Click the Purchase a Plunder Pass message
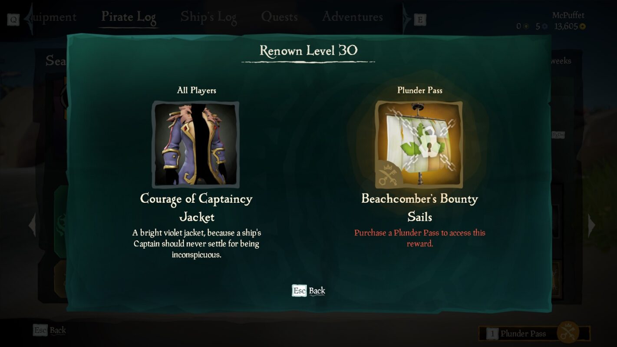This screenshot has width=617, height=347. click(x=420, y=238)
